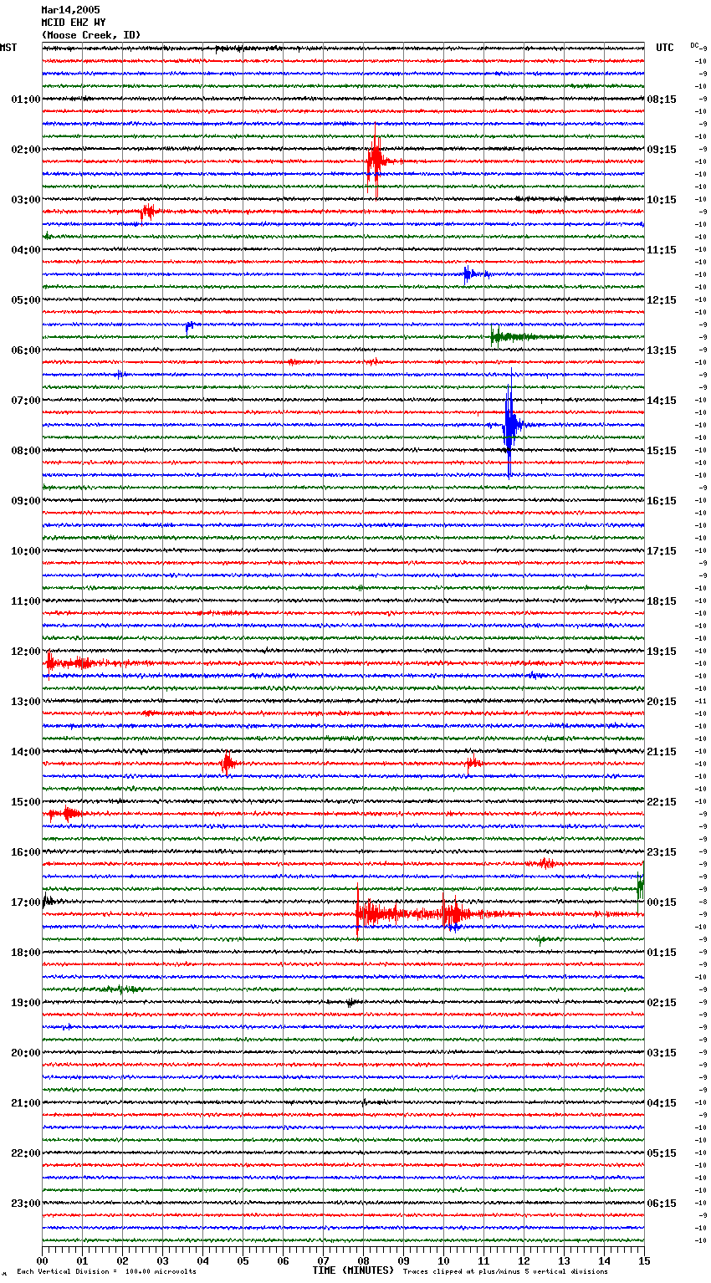Click the 12:15 UTC time label
The image size is (711, 1283).
coord(662,300)
